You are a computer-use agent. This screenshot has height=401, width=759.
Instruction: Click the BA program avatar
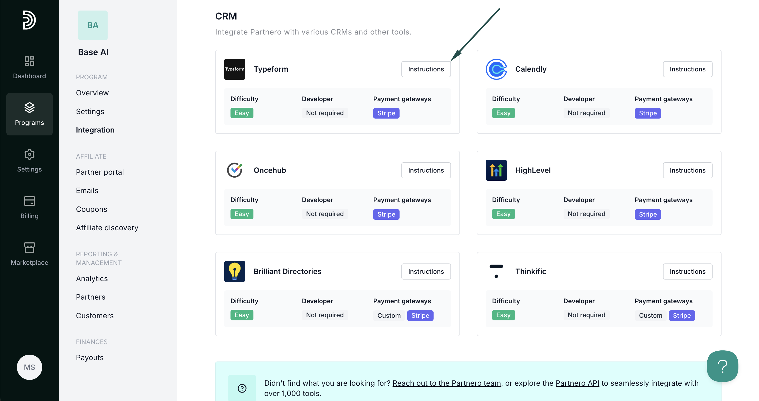pos(93,25)
